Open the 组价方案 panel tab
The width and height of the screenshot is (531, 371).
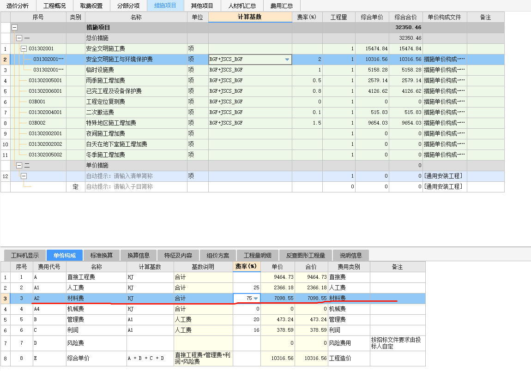click(x=218, y=255)
